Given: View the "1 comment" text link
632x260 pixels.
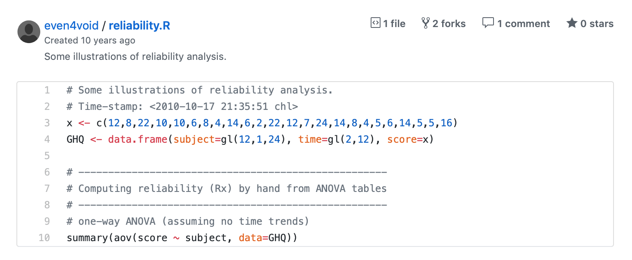Looking at the screenshot, I should (x=523, y=24).
